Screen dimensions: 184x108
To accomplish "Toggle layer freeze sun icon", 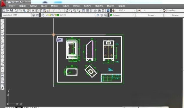I will coord(50,15).
